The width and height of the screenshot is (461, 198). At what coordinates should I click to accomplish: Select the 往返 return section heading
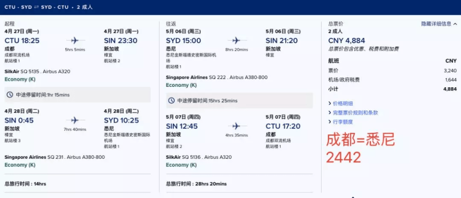tap(171, 23)
